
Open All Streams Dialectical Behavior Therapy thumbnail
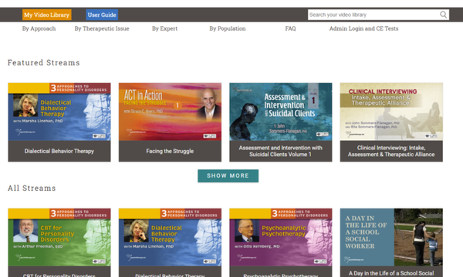170,237
